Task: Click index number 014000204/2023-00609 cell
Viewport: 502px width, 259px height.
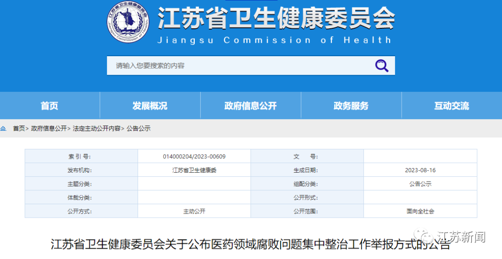Action: (194, 156)
